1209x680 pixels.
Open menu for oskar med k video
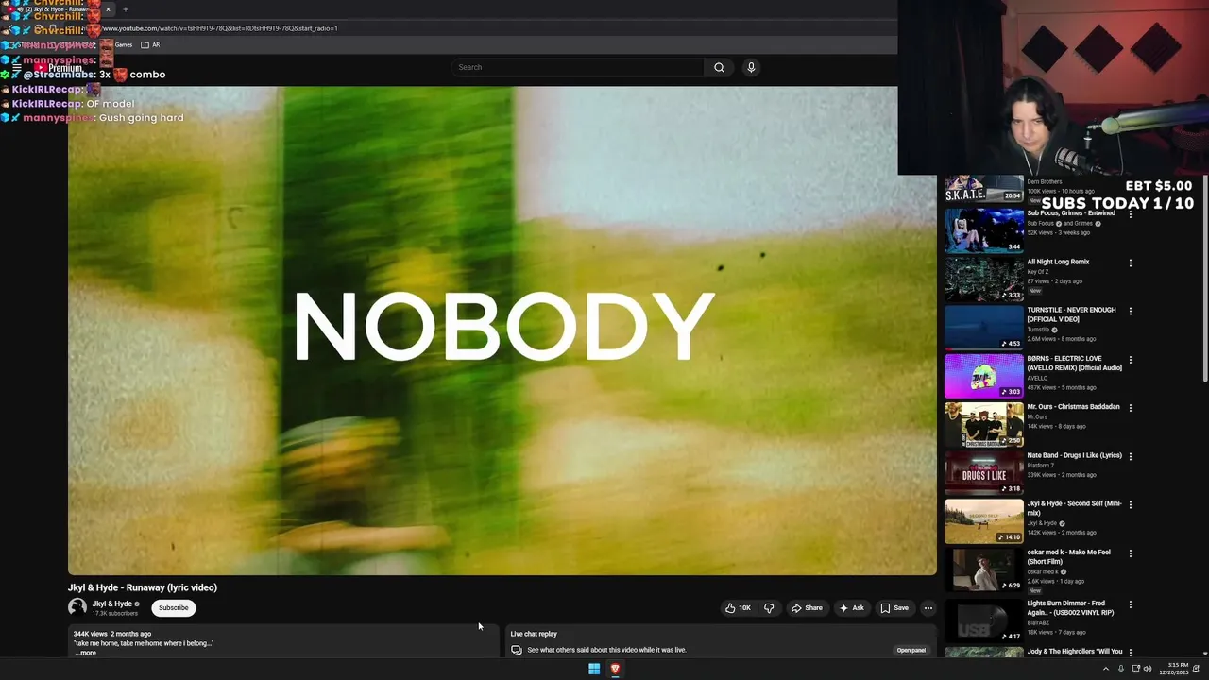coord(1130,553)
